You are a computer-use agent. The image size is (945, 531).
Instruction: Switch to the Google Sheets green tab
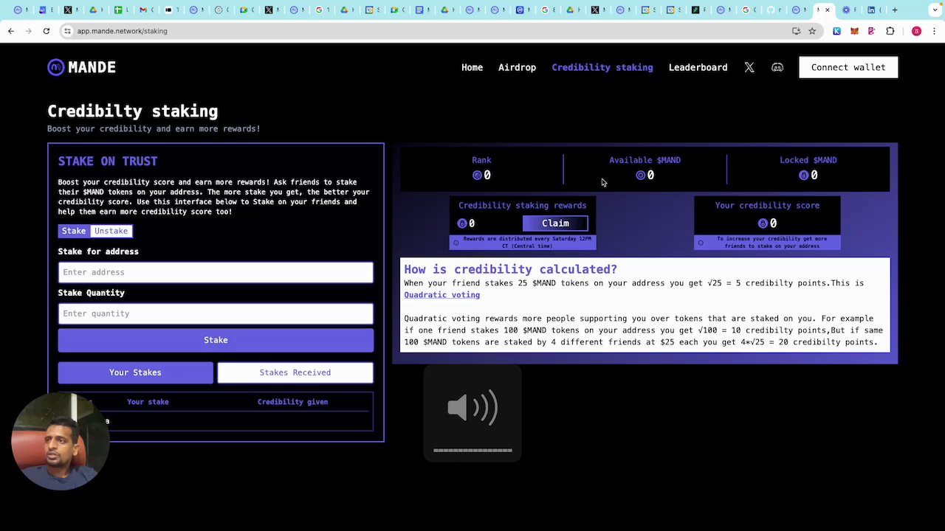(122, 10)
